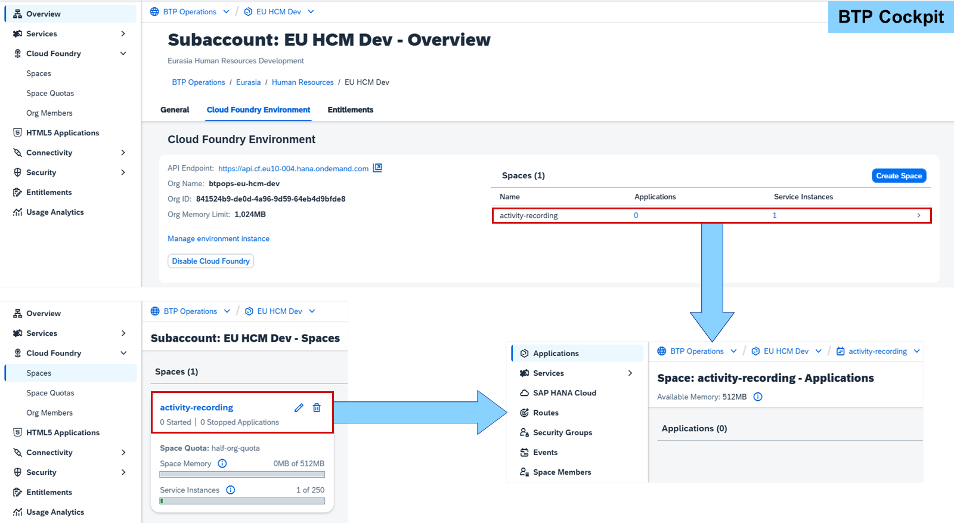Click the info icon beside Service Instances
The height and width of the screenshot is (523, 954).
tap(231, 490)
